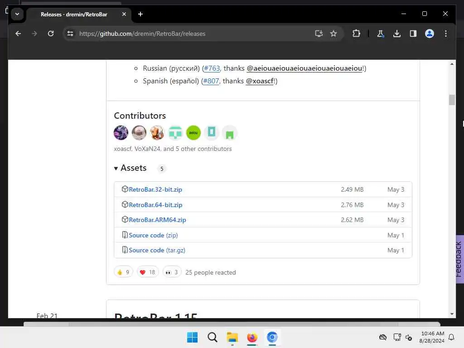Download RetroBar.ARM64.zip
Screen dimensions: 464x348
click(x=157, y=220)
